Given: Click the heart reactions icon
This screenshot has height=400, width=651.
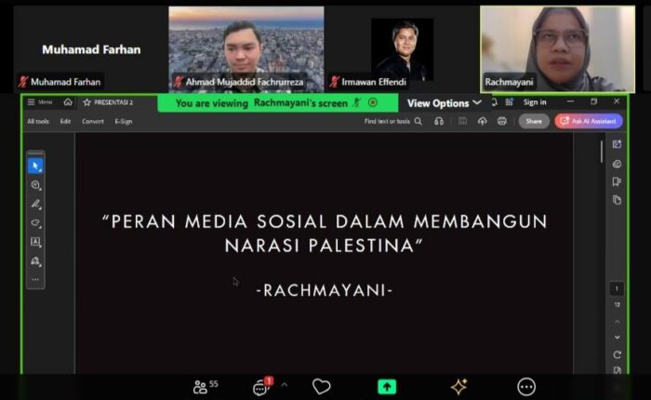Looking at the screenshot, I should click(321, 387).
